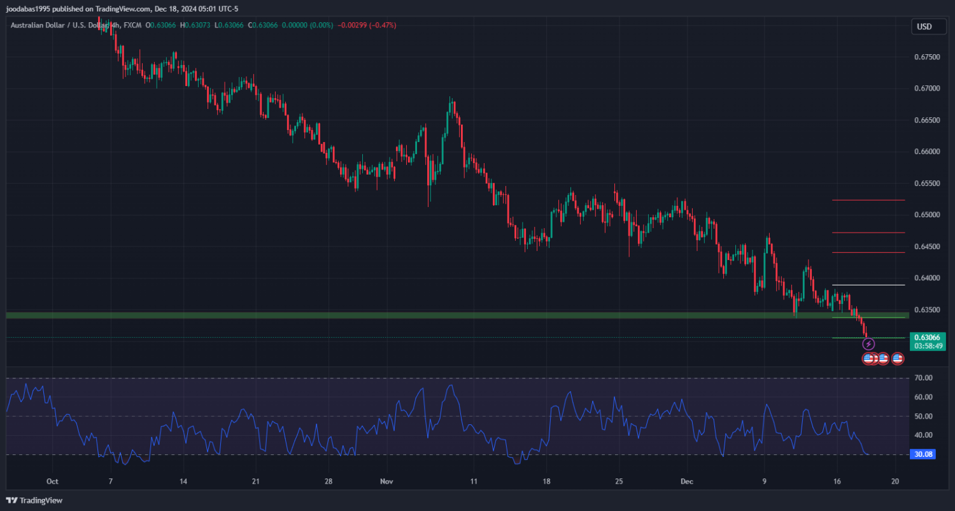Click the candle countdown 03:58:49
955x511 pixels.
pos(928,346)
